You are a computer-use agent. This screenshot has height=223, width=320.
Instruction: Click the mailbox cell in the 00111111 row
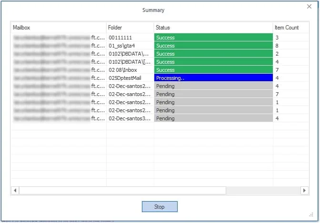click(59, 38)
